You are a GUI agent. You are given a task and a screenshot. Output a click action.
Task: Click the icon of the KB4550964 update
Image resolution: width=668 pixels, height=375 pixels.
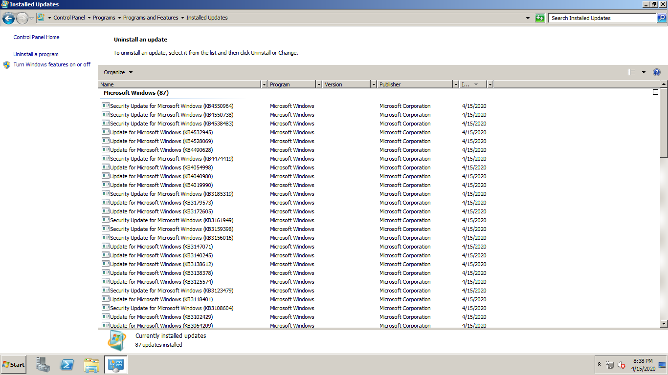106,105
